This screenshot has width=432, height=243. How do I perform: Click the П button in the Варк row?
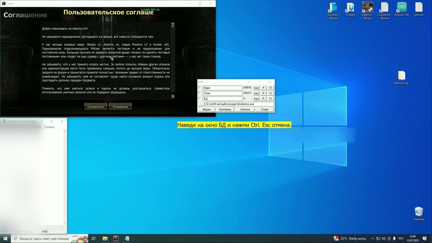pyautogui.click(x=270, y=88)
